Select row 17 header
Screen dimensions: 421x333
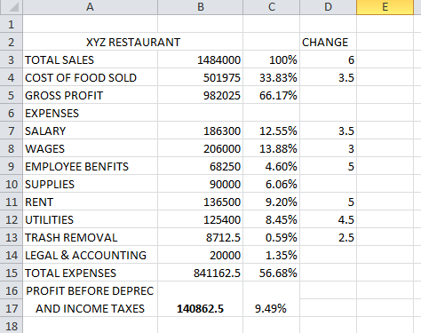(12, 308)
